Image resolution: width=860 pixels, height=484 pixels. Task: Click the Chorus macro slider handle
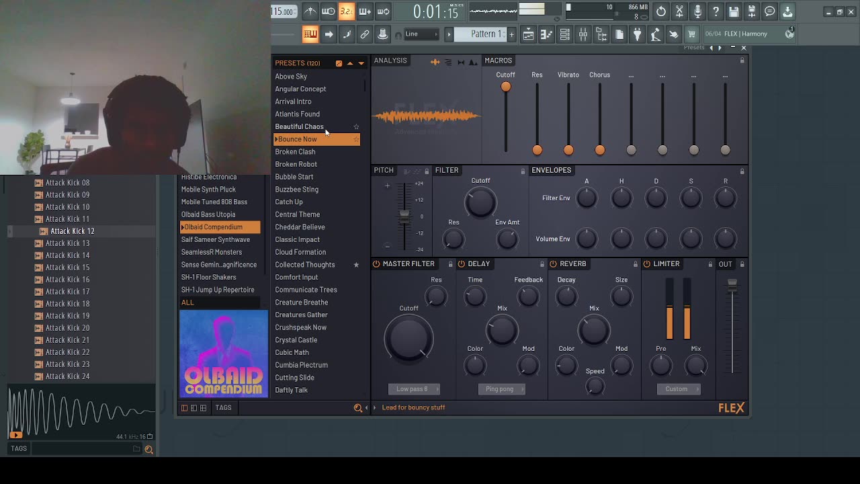[x=600, y=150]
